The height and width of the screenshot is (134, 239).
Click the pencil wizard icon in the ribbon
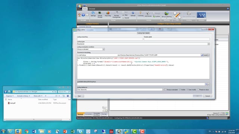[177, 15]
